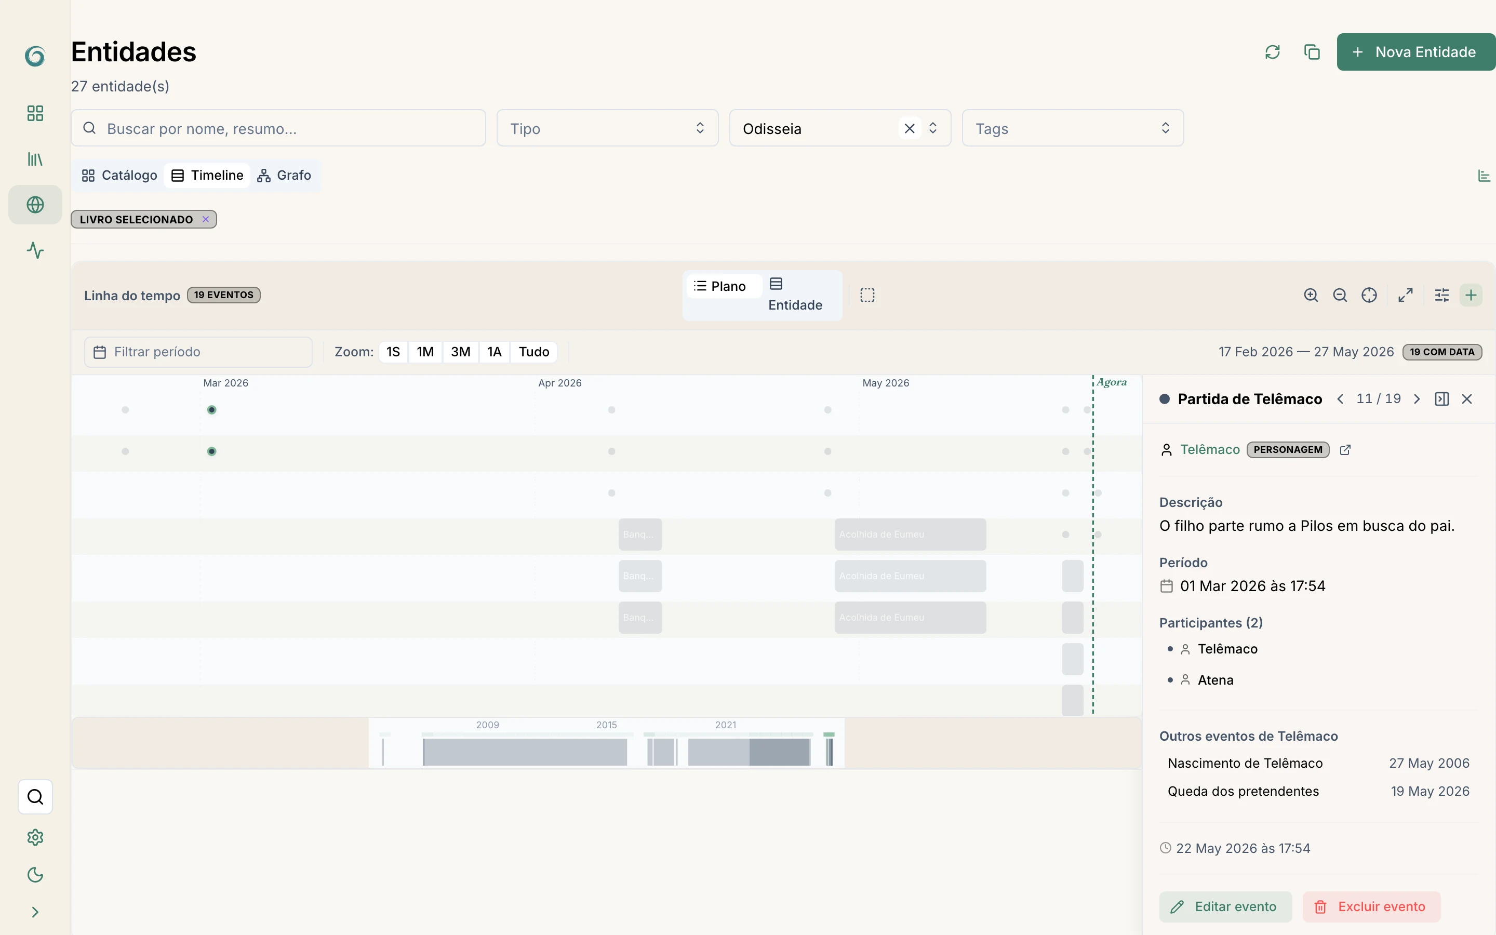The width and height of the screenshot is (1496, 935).
Task: Click the copy icon near Nova Entidade
Action: click(x=1312, y=52)
